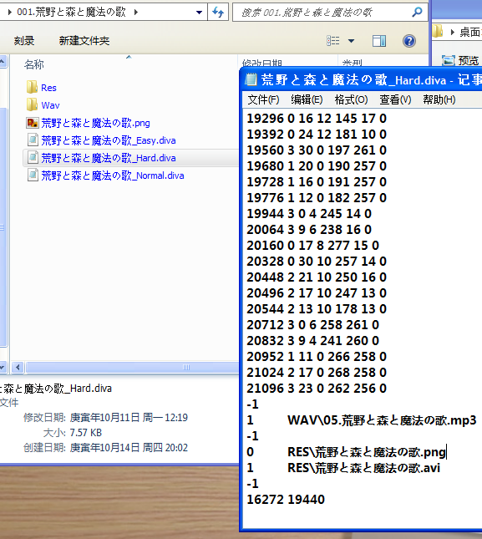Click the 修改日期 value in details pane
The width and height of the screenshot is (482, 539).
(129, 418)
